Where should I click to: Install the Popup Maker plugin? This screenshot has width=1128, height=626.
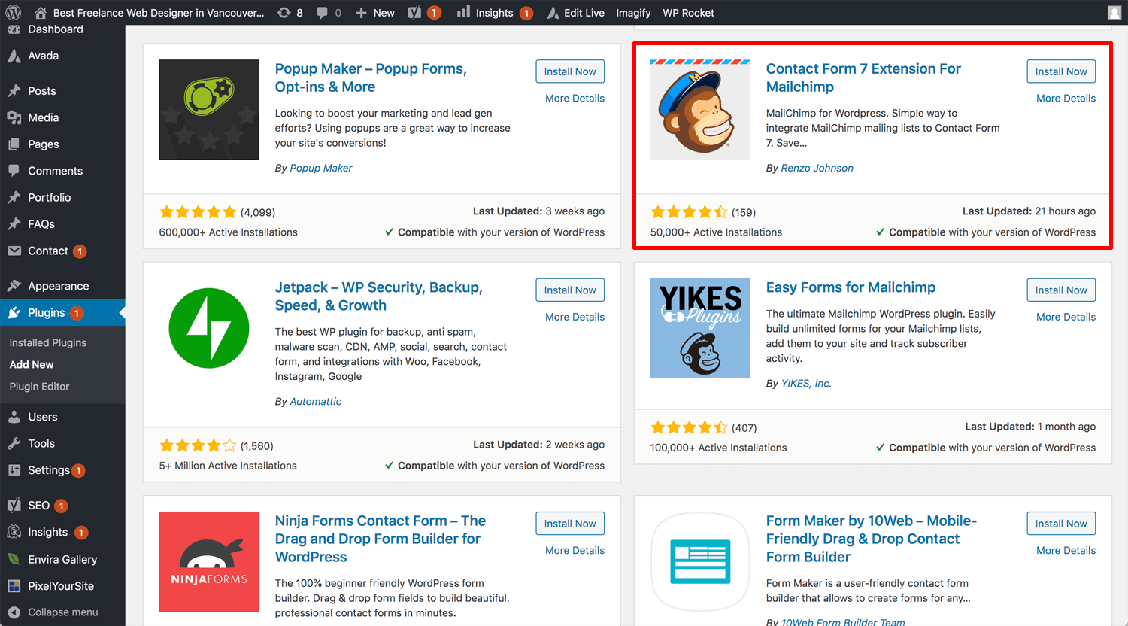tap(570, 71)
